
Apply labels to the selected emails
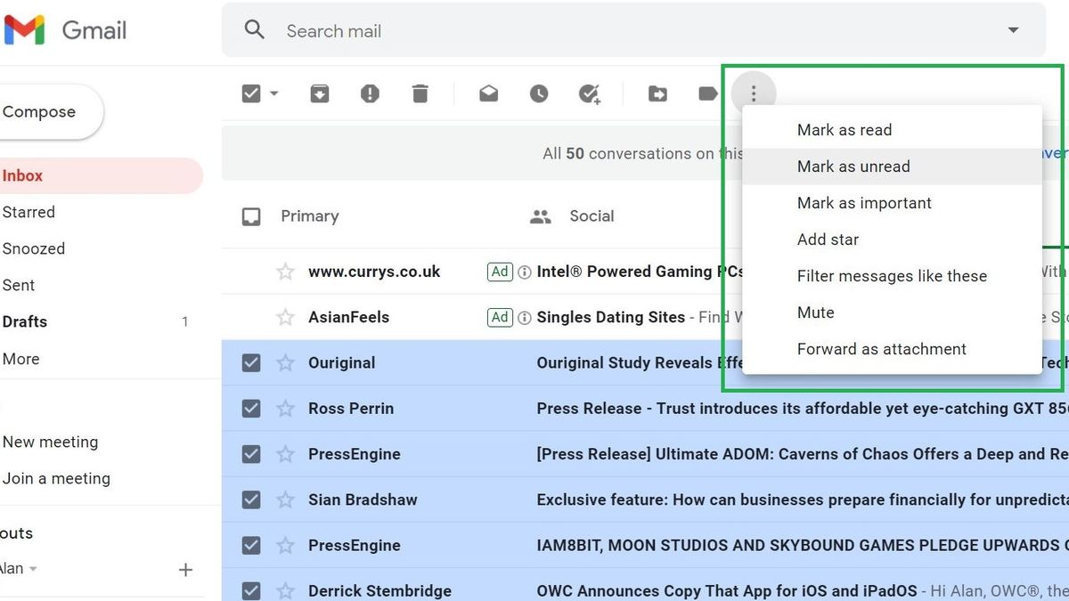tap(708, 93)
